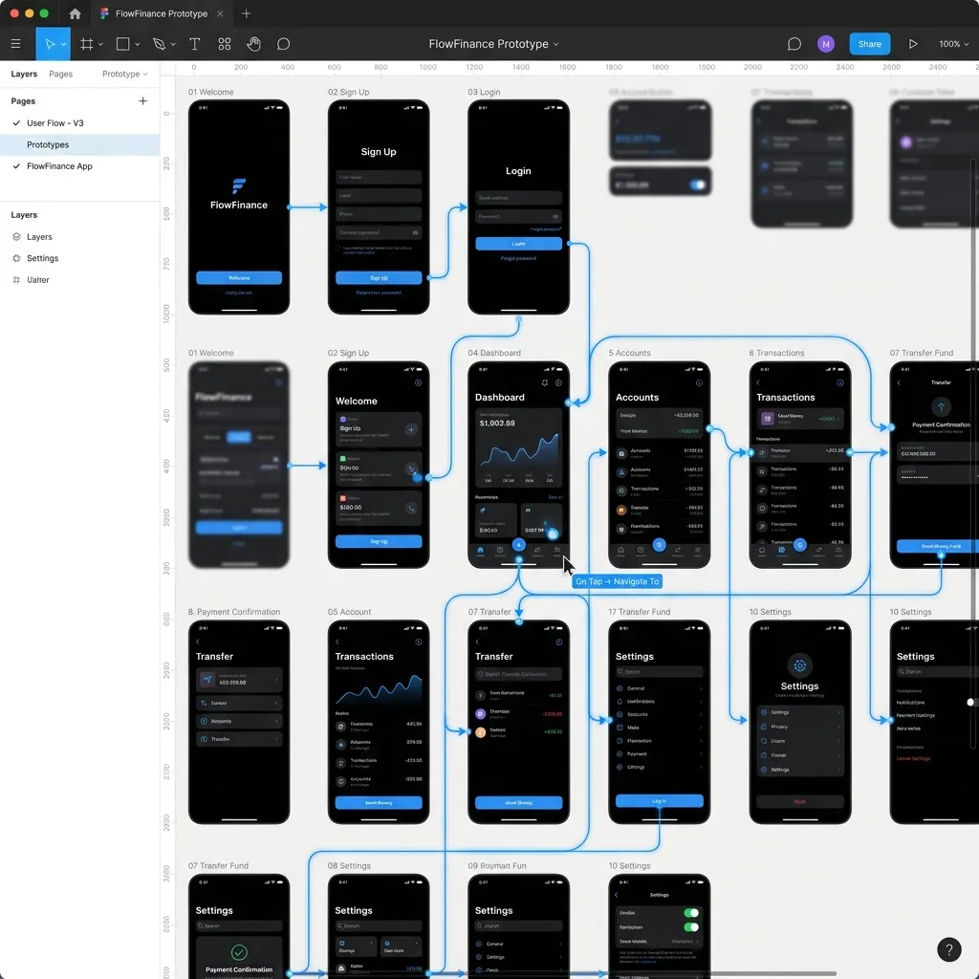Open the main hamburger menu
979x979 pixels.
15,44
